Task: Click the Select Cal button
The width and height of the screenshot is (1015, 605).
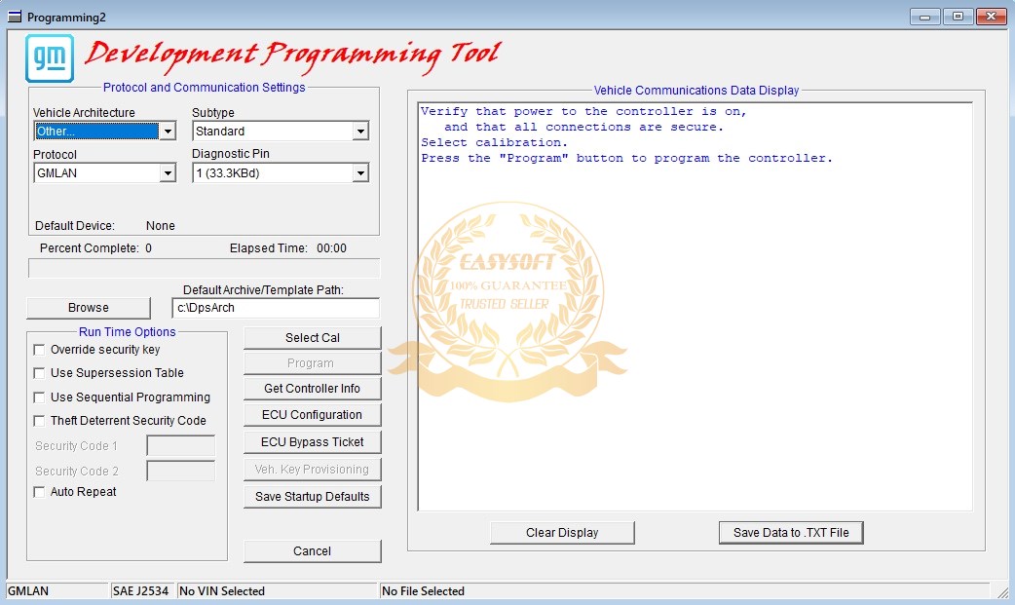Action: [312, 337]
